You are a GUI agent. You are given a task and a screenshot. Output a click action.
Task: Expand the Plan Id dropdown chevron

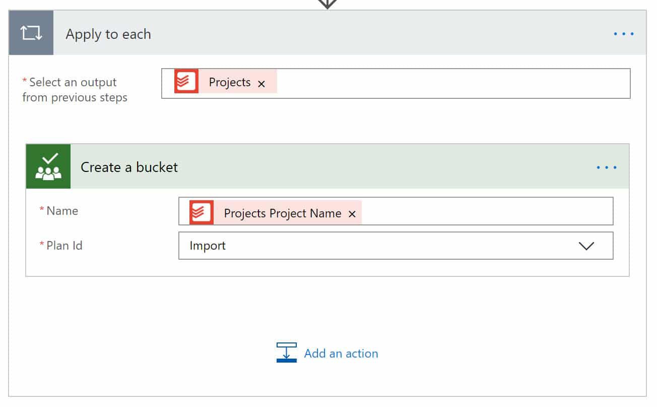[x=586, y=246]
